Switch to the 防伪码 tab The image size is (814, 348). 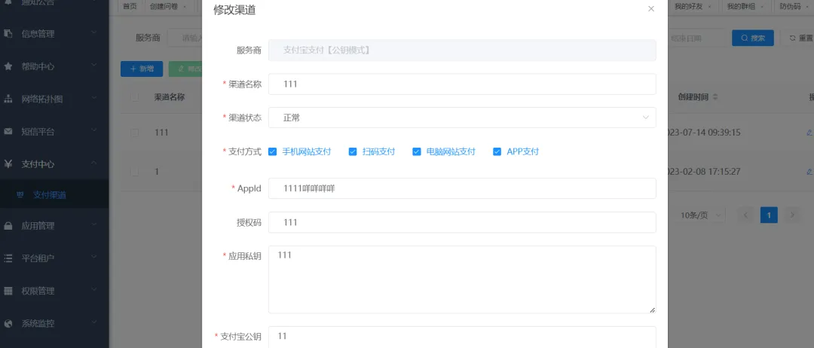pos(794,7)
